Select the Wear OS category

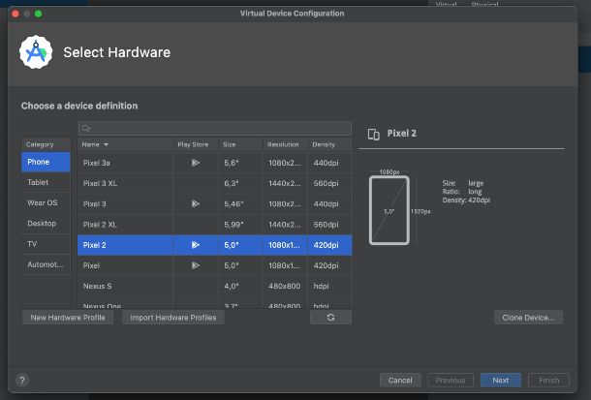coord(46,202)
